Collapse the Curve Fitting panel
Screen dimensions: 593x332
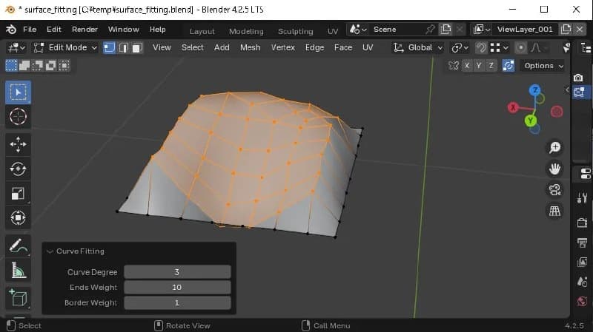[x=50, y=251]
